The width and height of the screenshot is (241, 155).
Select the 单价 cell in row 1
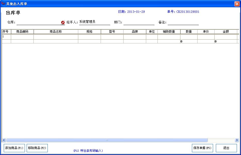pos(206,36)
